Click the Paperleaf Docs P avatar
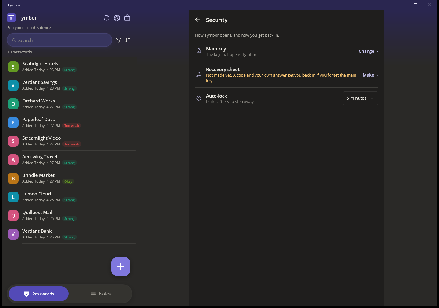 coord(13,123)
